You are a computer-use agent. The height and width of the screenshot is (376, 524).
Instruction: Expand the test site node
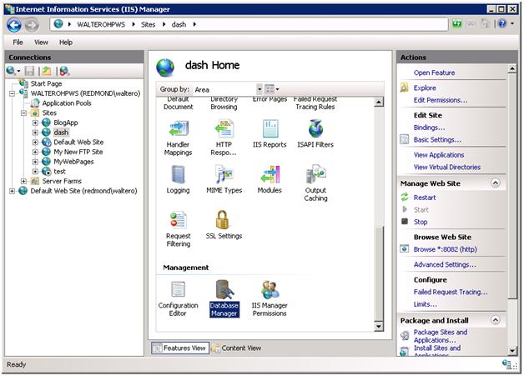pyautogui.click(x=35, y=171)
